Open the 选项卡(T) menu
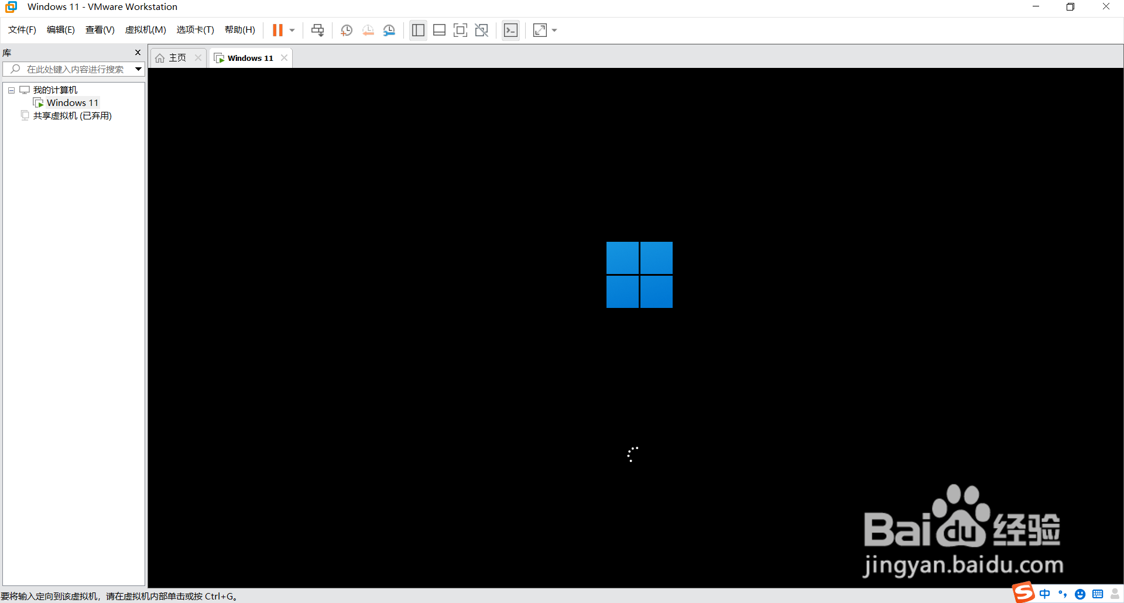 (x=196, y=30)
